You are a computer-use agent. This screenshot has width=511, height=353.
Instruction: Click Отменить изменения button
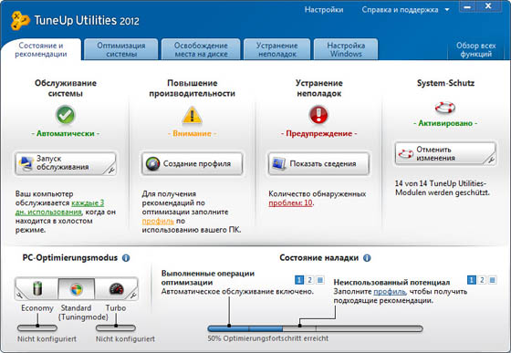click(445, 153)
